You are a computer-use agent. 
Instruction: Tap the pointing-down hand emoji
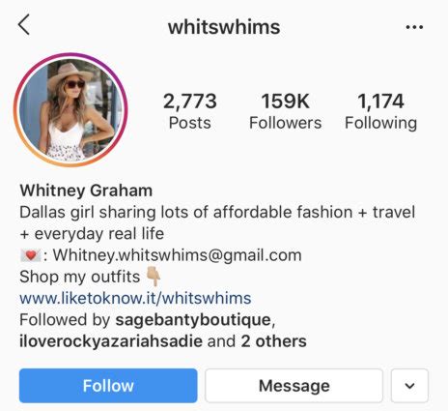coord(154,277)
